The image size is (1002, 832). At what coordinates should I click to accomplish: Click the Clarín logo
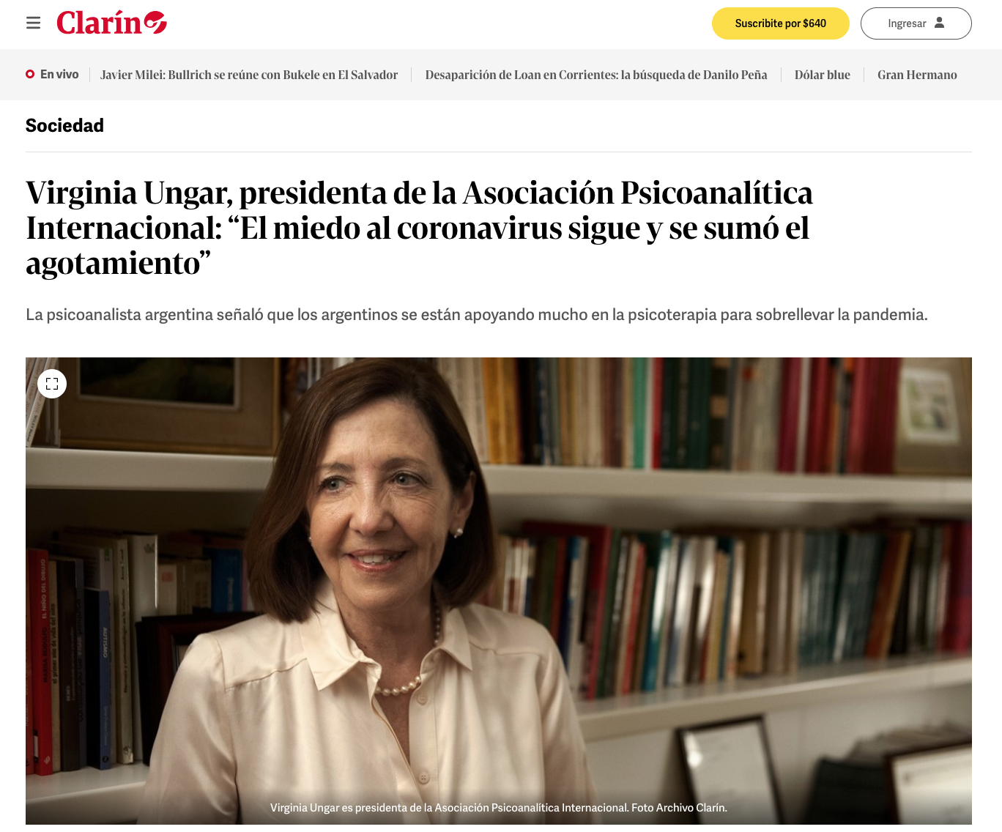tap(112, 23)
